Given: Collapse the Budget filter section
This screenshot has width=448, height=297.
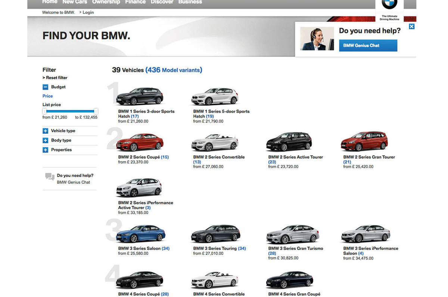Looking at the screenshot, I should tap(46, 87).
